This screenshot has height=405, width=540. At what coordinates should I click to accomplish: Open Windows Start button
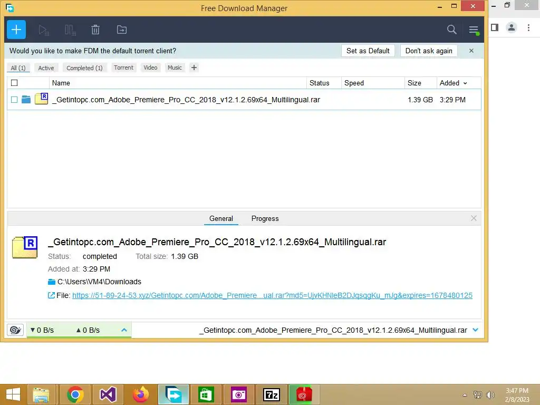click(x=13, y=394)
